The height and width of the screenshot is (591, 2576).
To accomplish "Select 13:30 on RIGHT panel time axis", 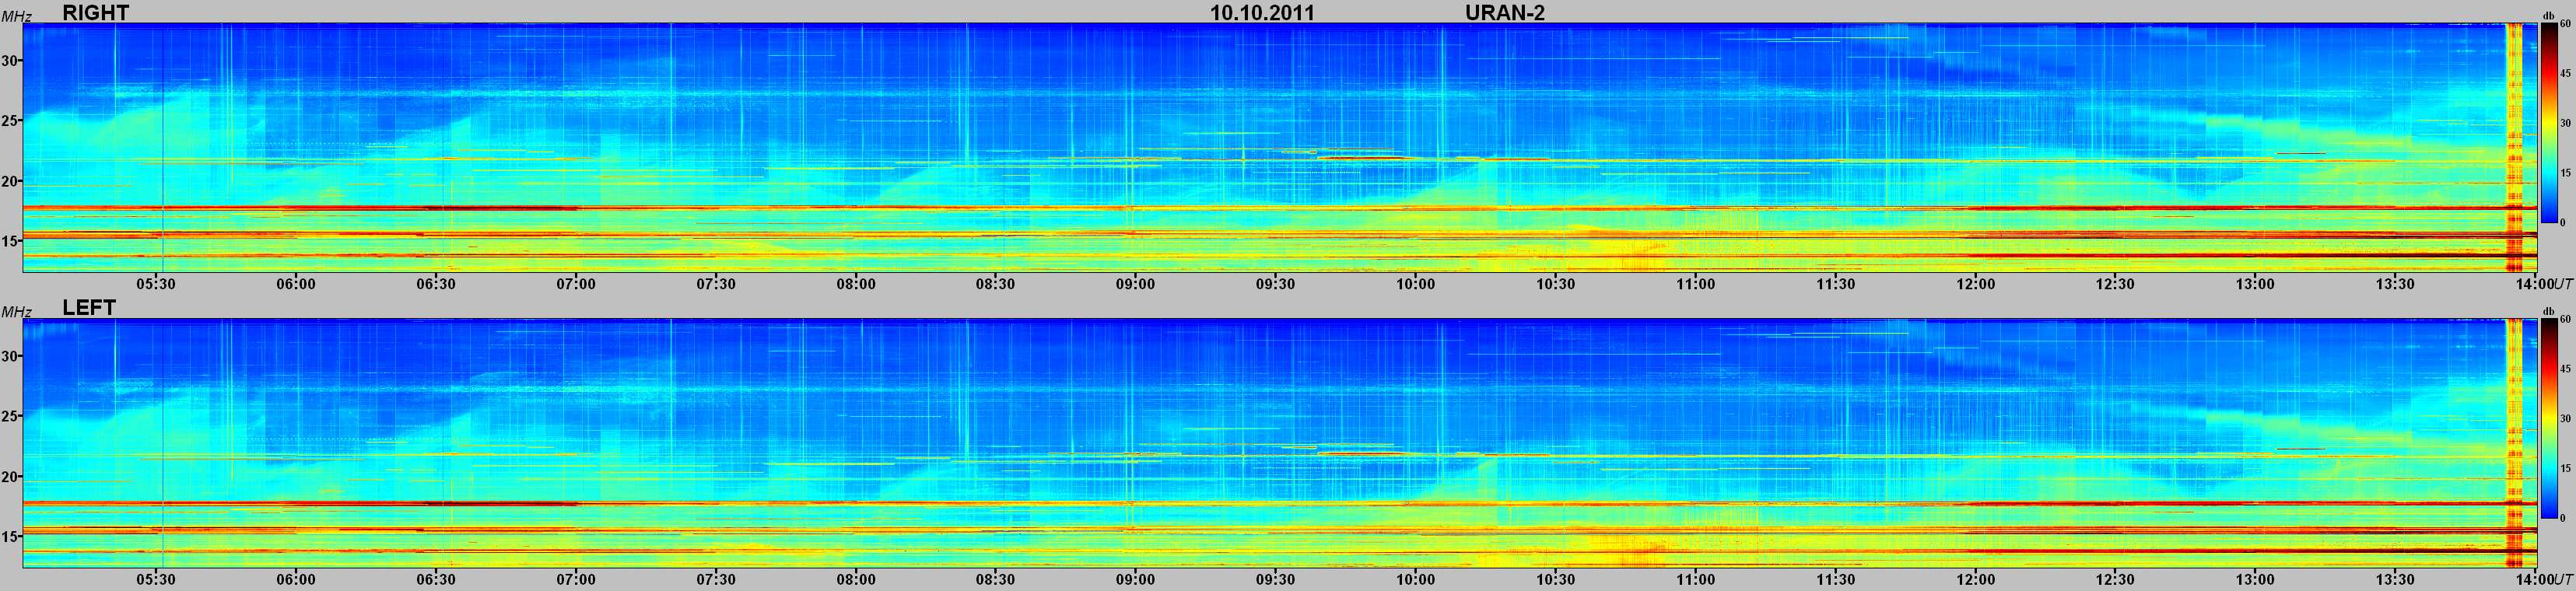I will click(x=2396, y=284).
